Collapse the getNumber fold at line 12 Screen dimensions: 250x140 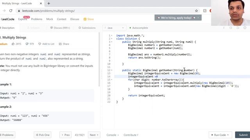pyautogui.click(x=112, y=70)
